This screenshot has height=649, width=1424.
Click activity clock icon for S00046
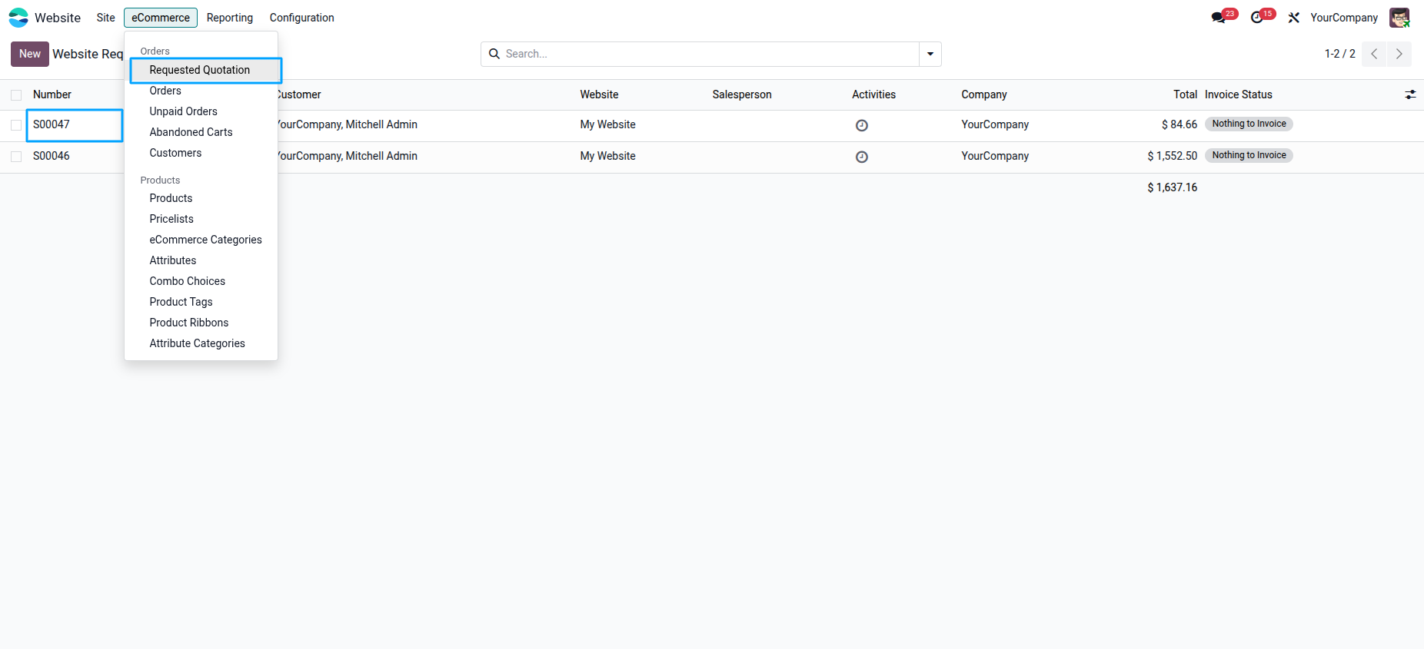pos(862,157)
